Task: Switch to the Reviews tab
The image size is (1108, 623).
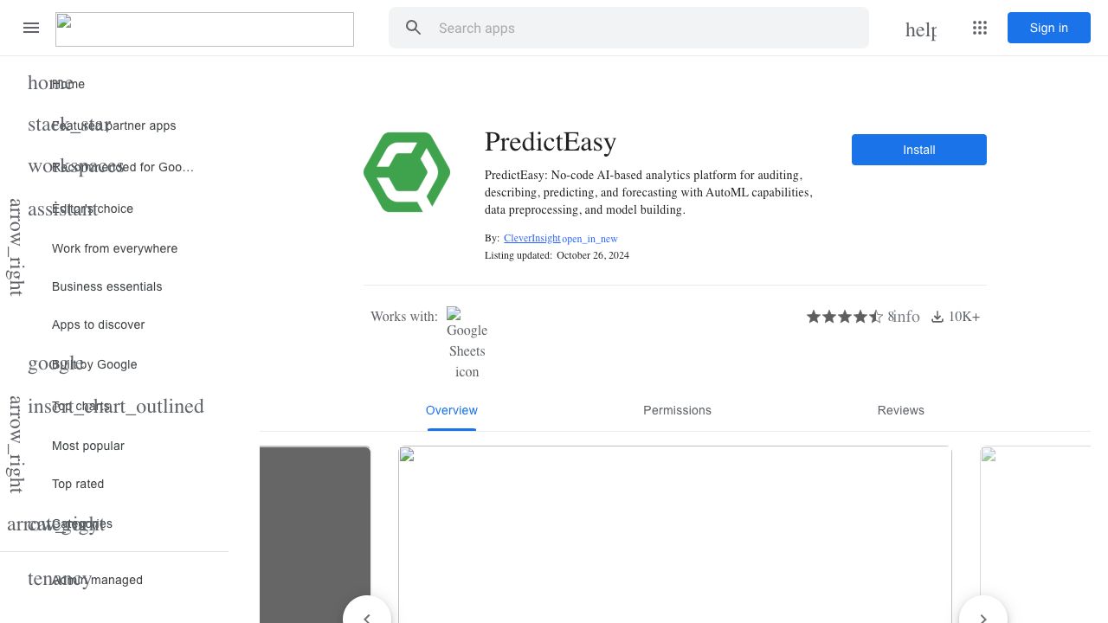Action: coord(900,410)
